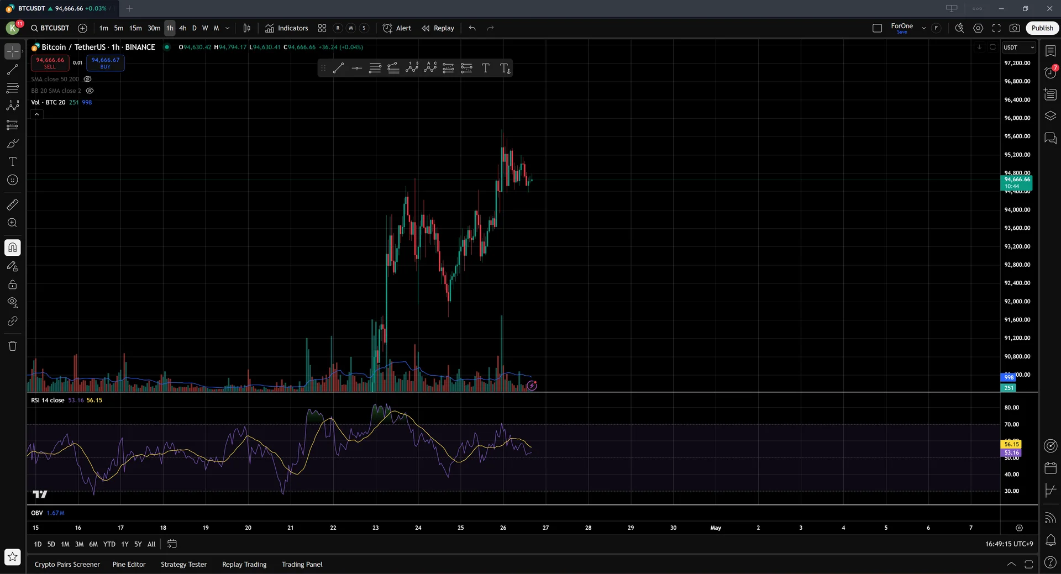Open the watchlist panel in right sidebar
Screen dimensions: 1061x574
pyautogui.click(x=1051, y=51)
